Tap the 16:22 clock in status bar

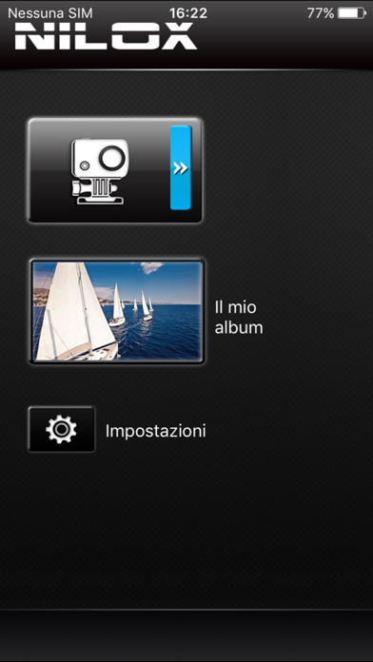tap(188, 13)
